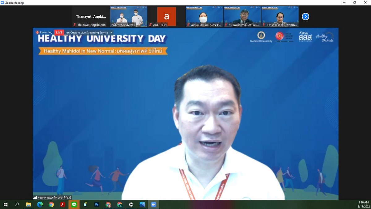Open Microsoft Edge from taskbar
Image resolution: width=371 pixels, height=209 pixels.
tap(40, 205)
